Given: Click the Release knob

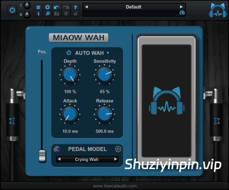Looking at the screenshot, I should (104, 115).
